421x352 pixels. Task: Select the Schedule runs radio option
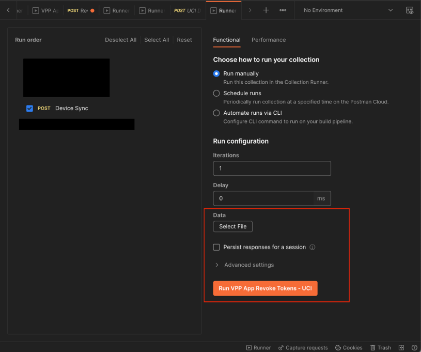pyautogui.click(x=216, y=94)
